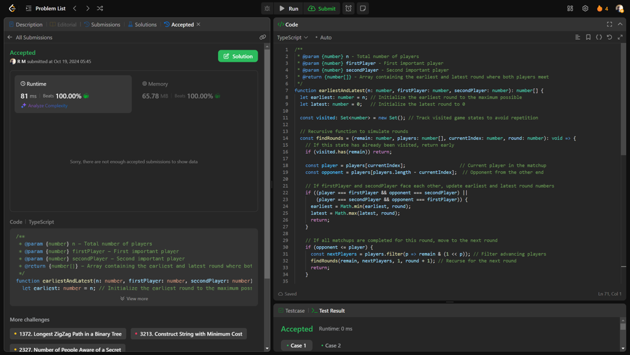Click the Runtime: 0 ms text
The height and width of the screenshot is (355, 630).
[x=336, y=329]
